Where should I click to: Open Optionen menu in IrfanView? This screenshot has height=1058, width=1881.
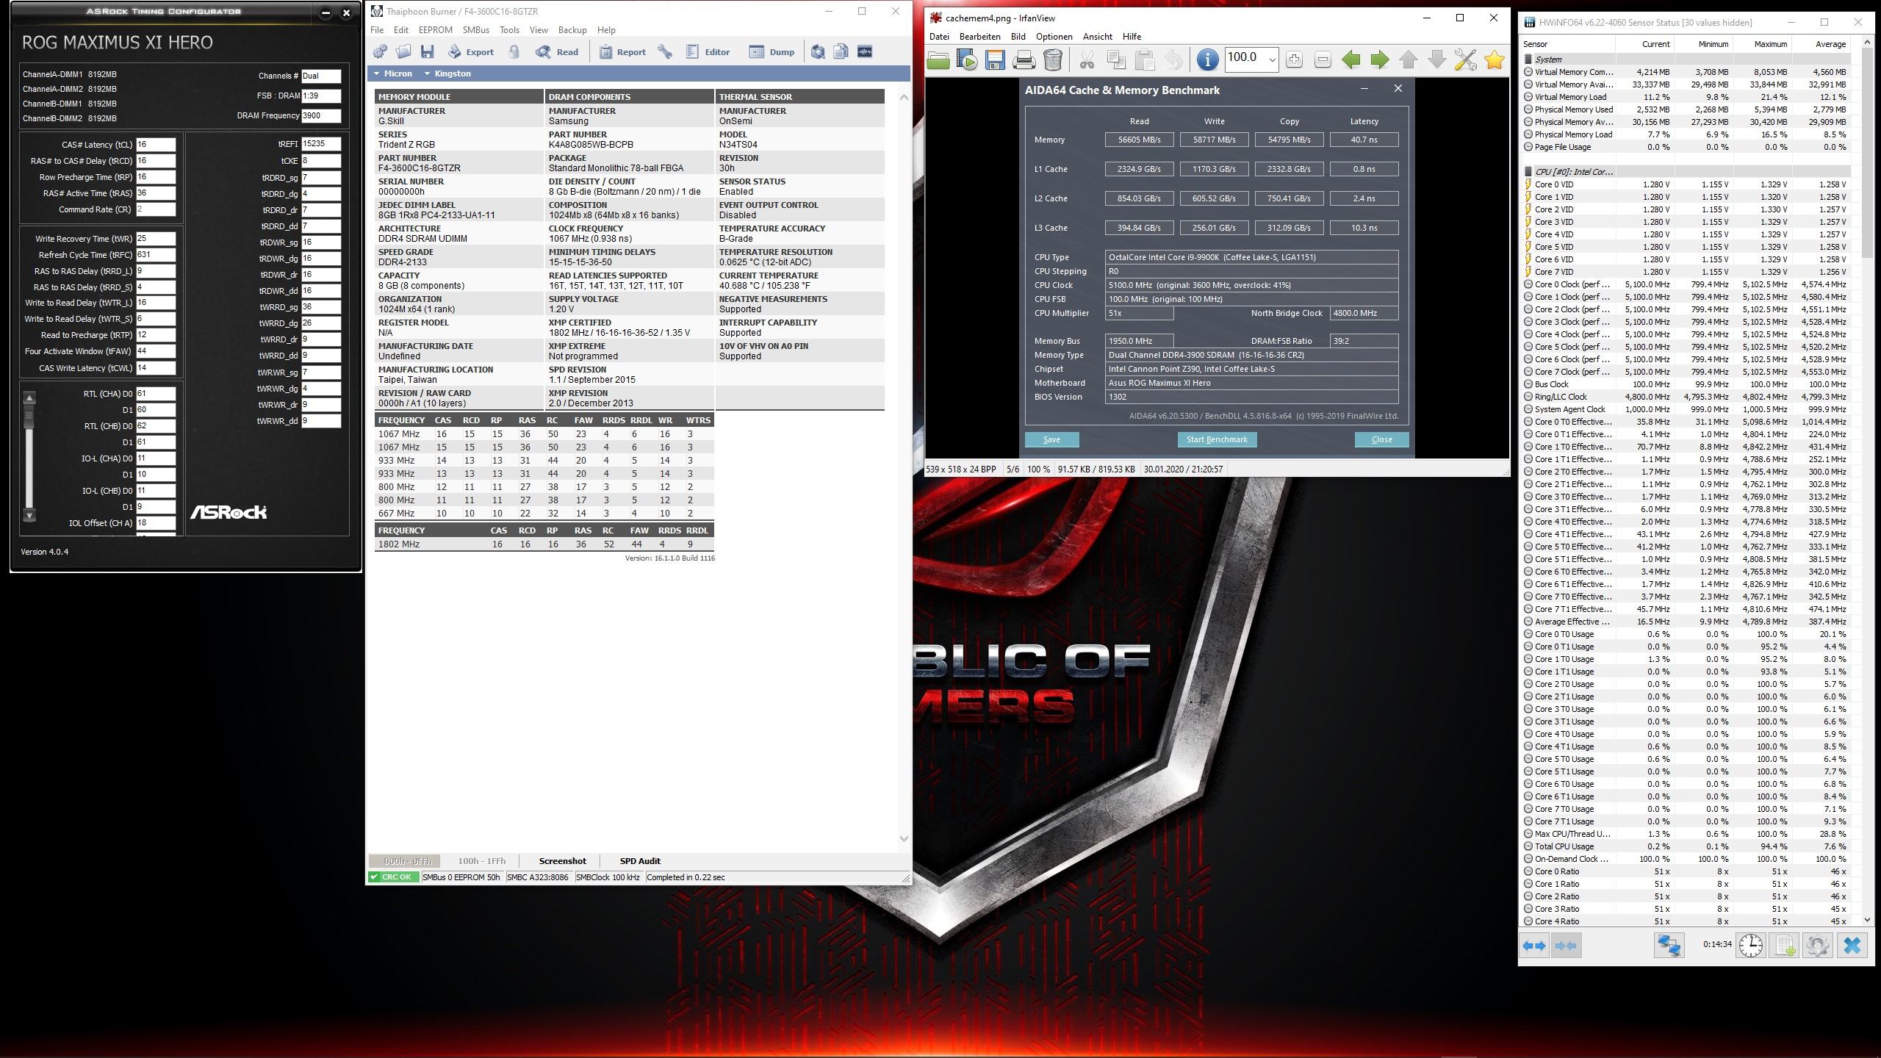click(1054, 37)
